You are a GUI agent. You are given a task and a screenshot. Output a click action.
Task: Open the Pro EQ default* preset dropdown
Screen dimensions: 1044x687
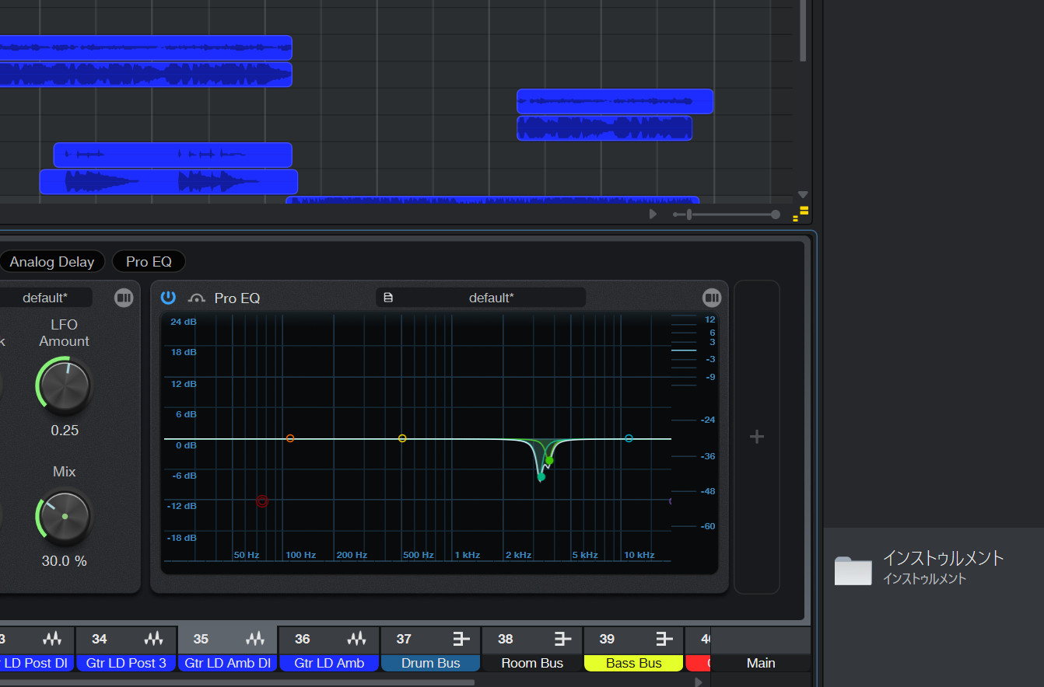pyautogui.click(x=490, y=298)
